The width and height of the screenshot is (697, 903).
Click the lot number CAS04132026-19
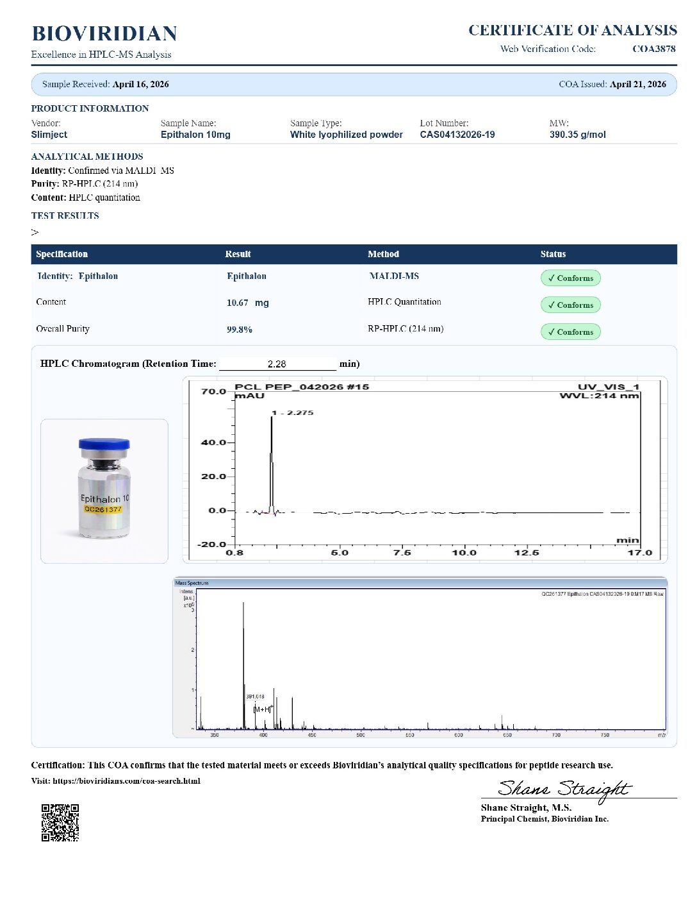tap(457, 135)
